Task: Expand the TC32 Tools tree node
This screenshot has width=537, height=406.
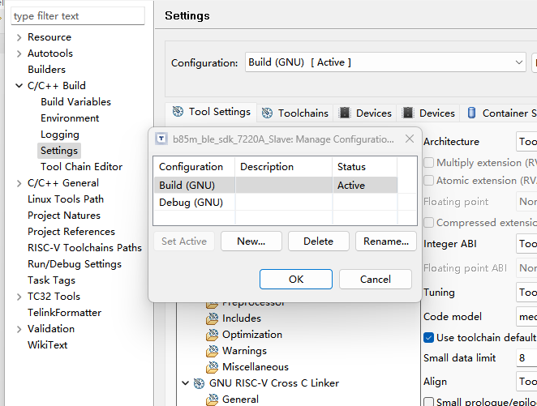Action: click(19, 297)
